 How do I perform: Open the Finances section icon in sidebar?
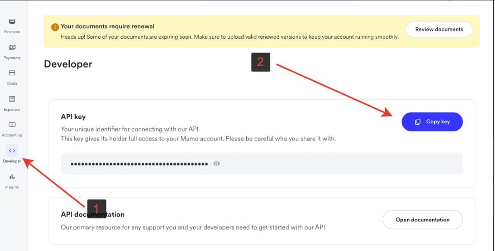[x=12, y=21]
